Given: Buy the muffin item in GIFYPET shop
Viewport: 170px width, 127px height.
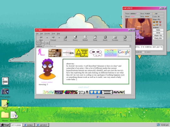Looking at the screenshot, I should tap(157, 25).
